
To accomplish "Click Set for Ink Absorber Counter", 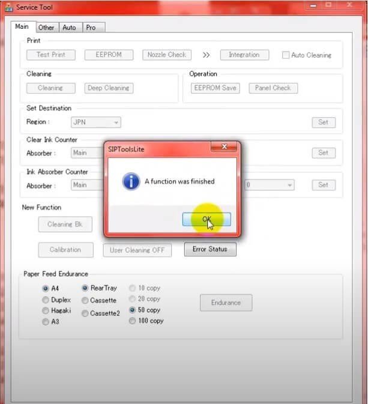I will 324,185.
